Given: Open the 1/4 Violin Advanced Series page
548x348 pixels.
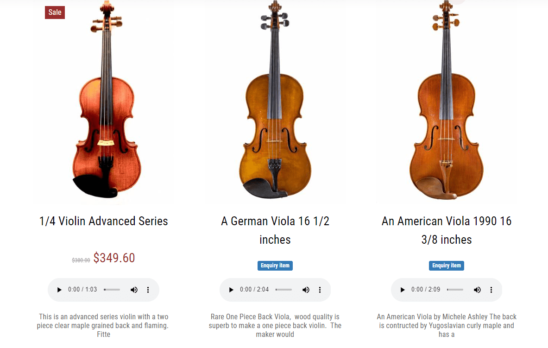Looking at the screenshot, I should [x=103, y=221].
